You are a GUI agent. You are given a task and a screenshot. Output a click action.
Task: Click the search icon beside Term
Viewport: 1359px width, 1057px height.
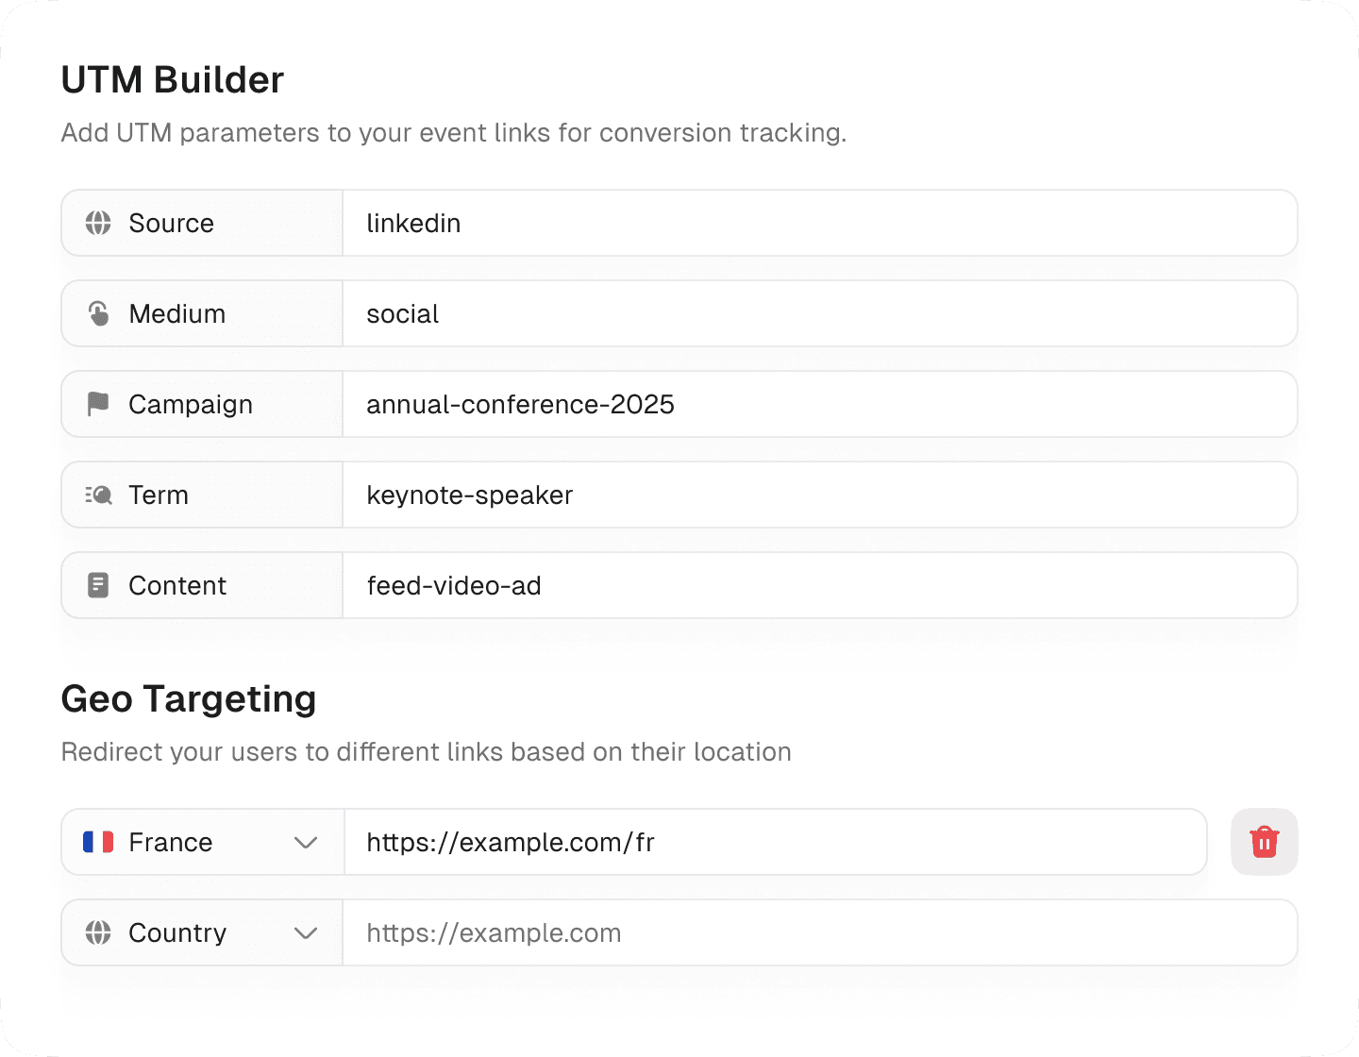click(98, 495)
